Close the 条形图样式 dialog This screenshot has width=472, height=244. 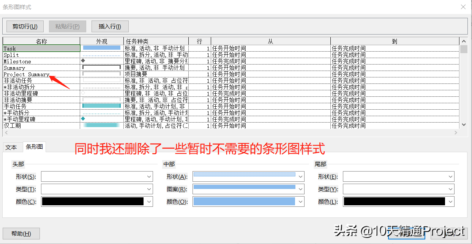463,7
